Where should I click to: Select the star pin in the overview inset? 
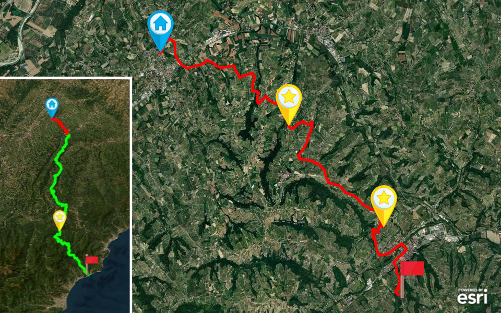tap(59, 220)
